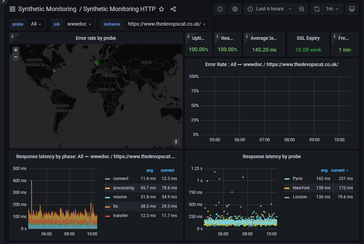Open the Error rate by probe panel menu
The width and height of the screenshot is (364, 244).
(x=96, y=38)
